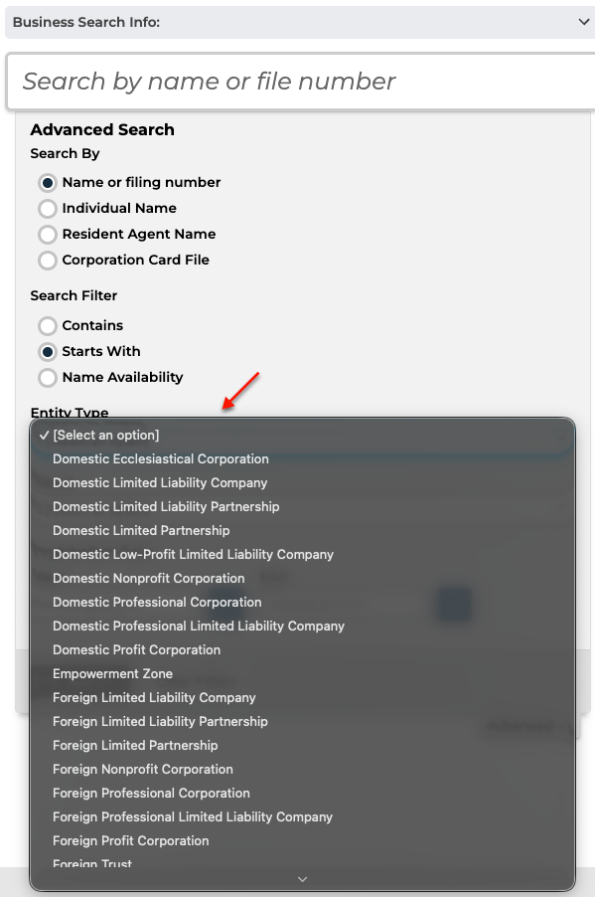Select Name or filing number radio

48,183
